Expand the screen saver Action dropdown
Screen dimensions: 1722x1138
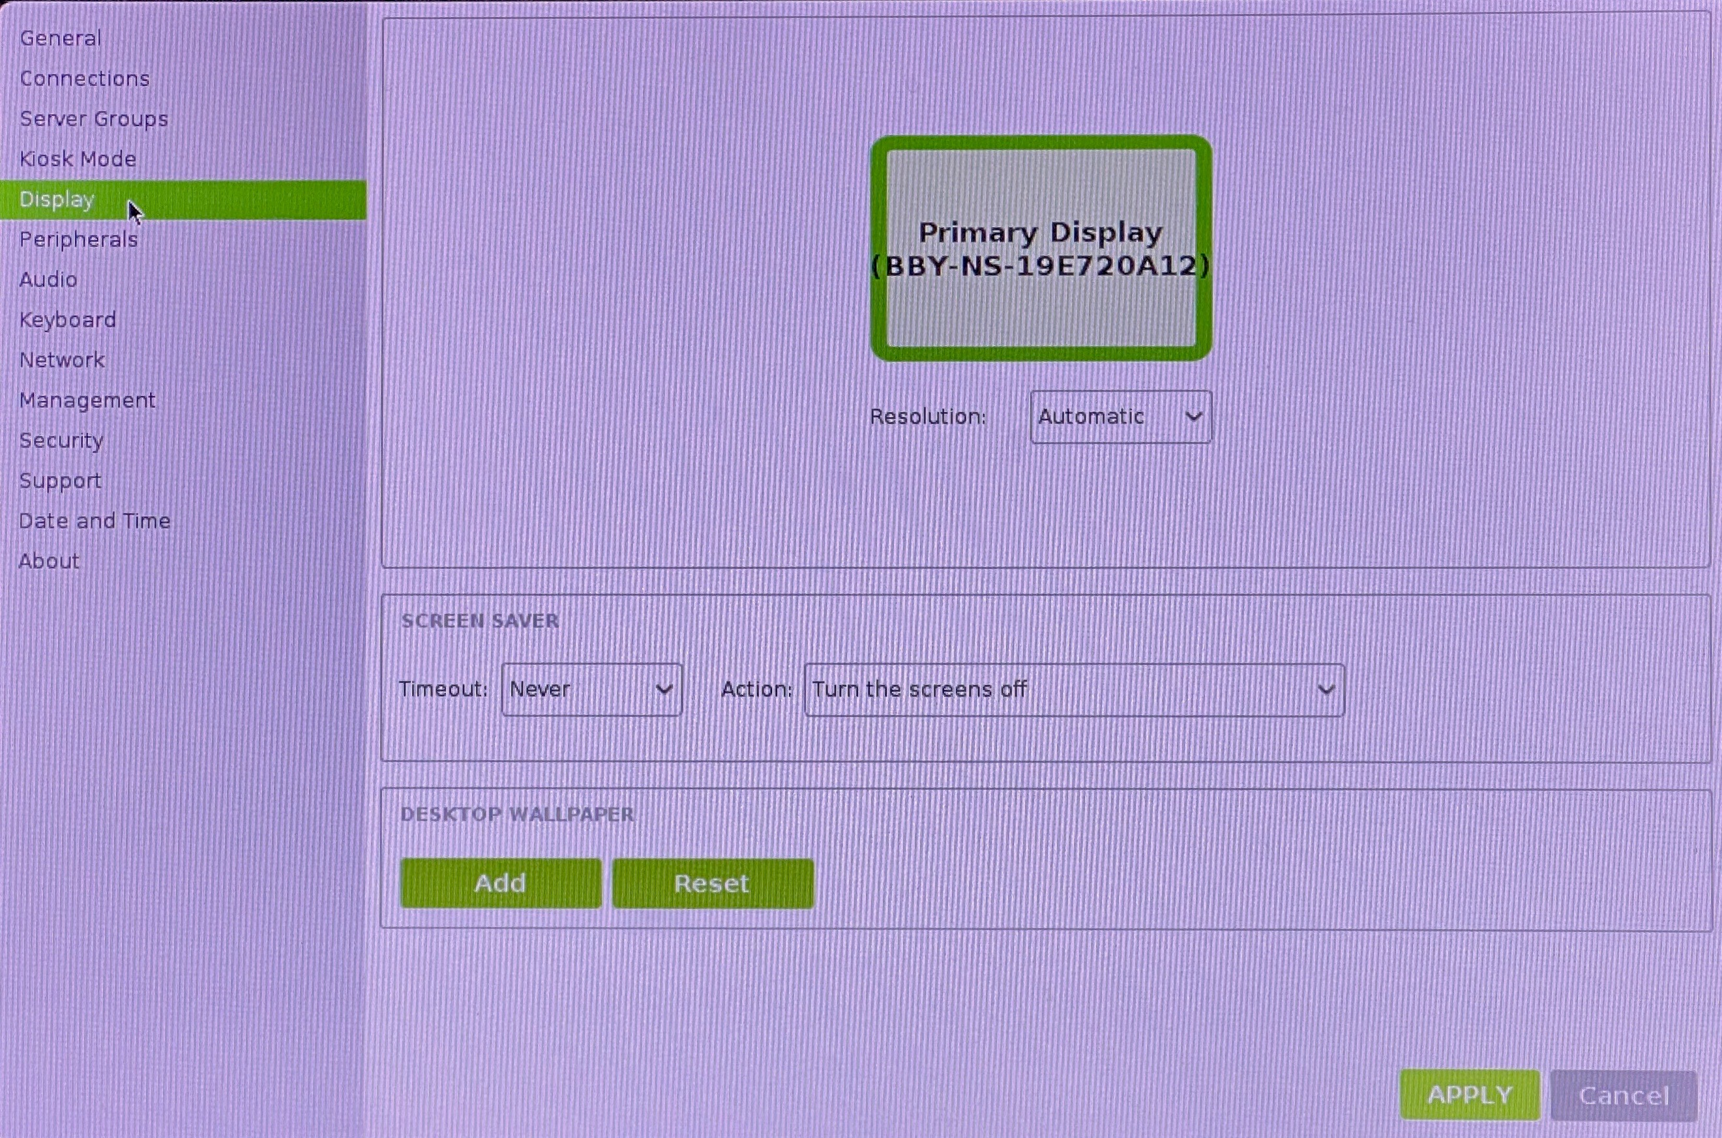click(x=1074, y=690)
